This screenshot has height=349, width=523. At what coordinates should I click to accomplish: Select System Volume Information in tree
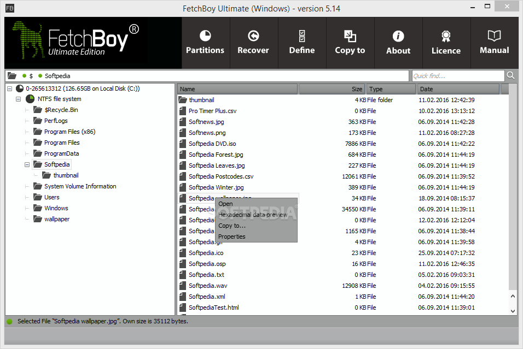(x=80, y=186)
